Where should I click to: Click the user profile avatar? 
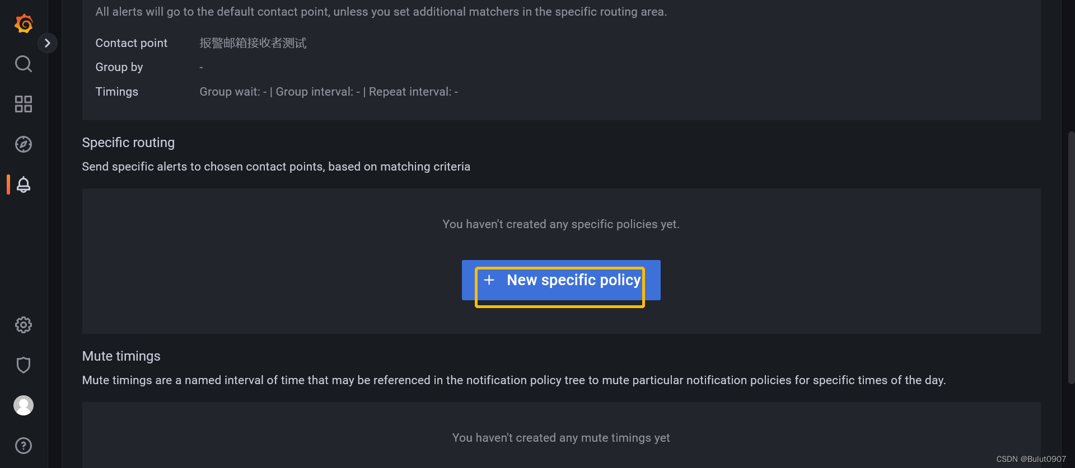click(x=23, y=405)
